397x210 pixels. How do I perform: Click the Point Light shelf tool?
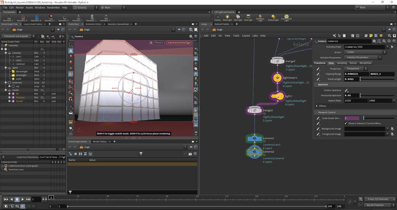(227, 17)
